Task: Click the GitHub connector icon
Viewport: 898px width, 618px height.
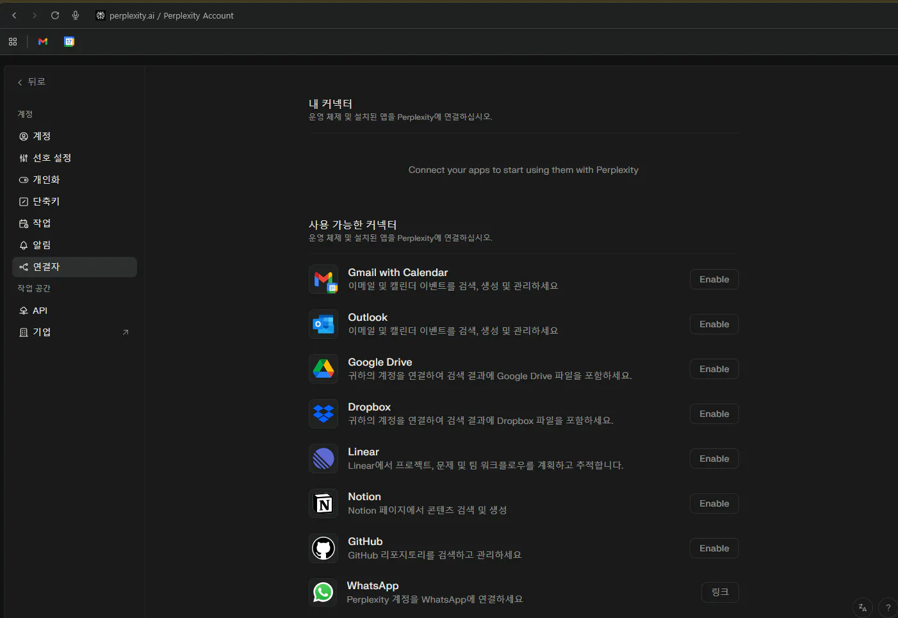Action: 323,548
